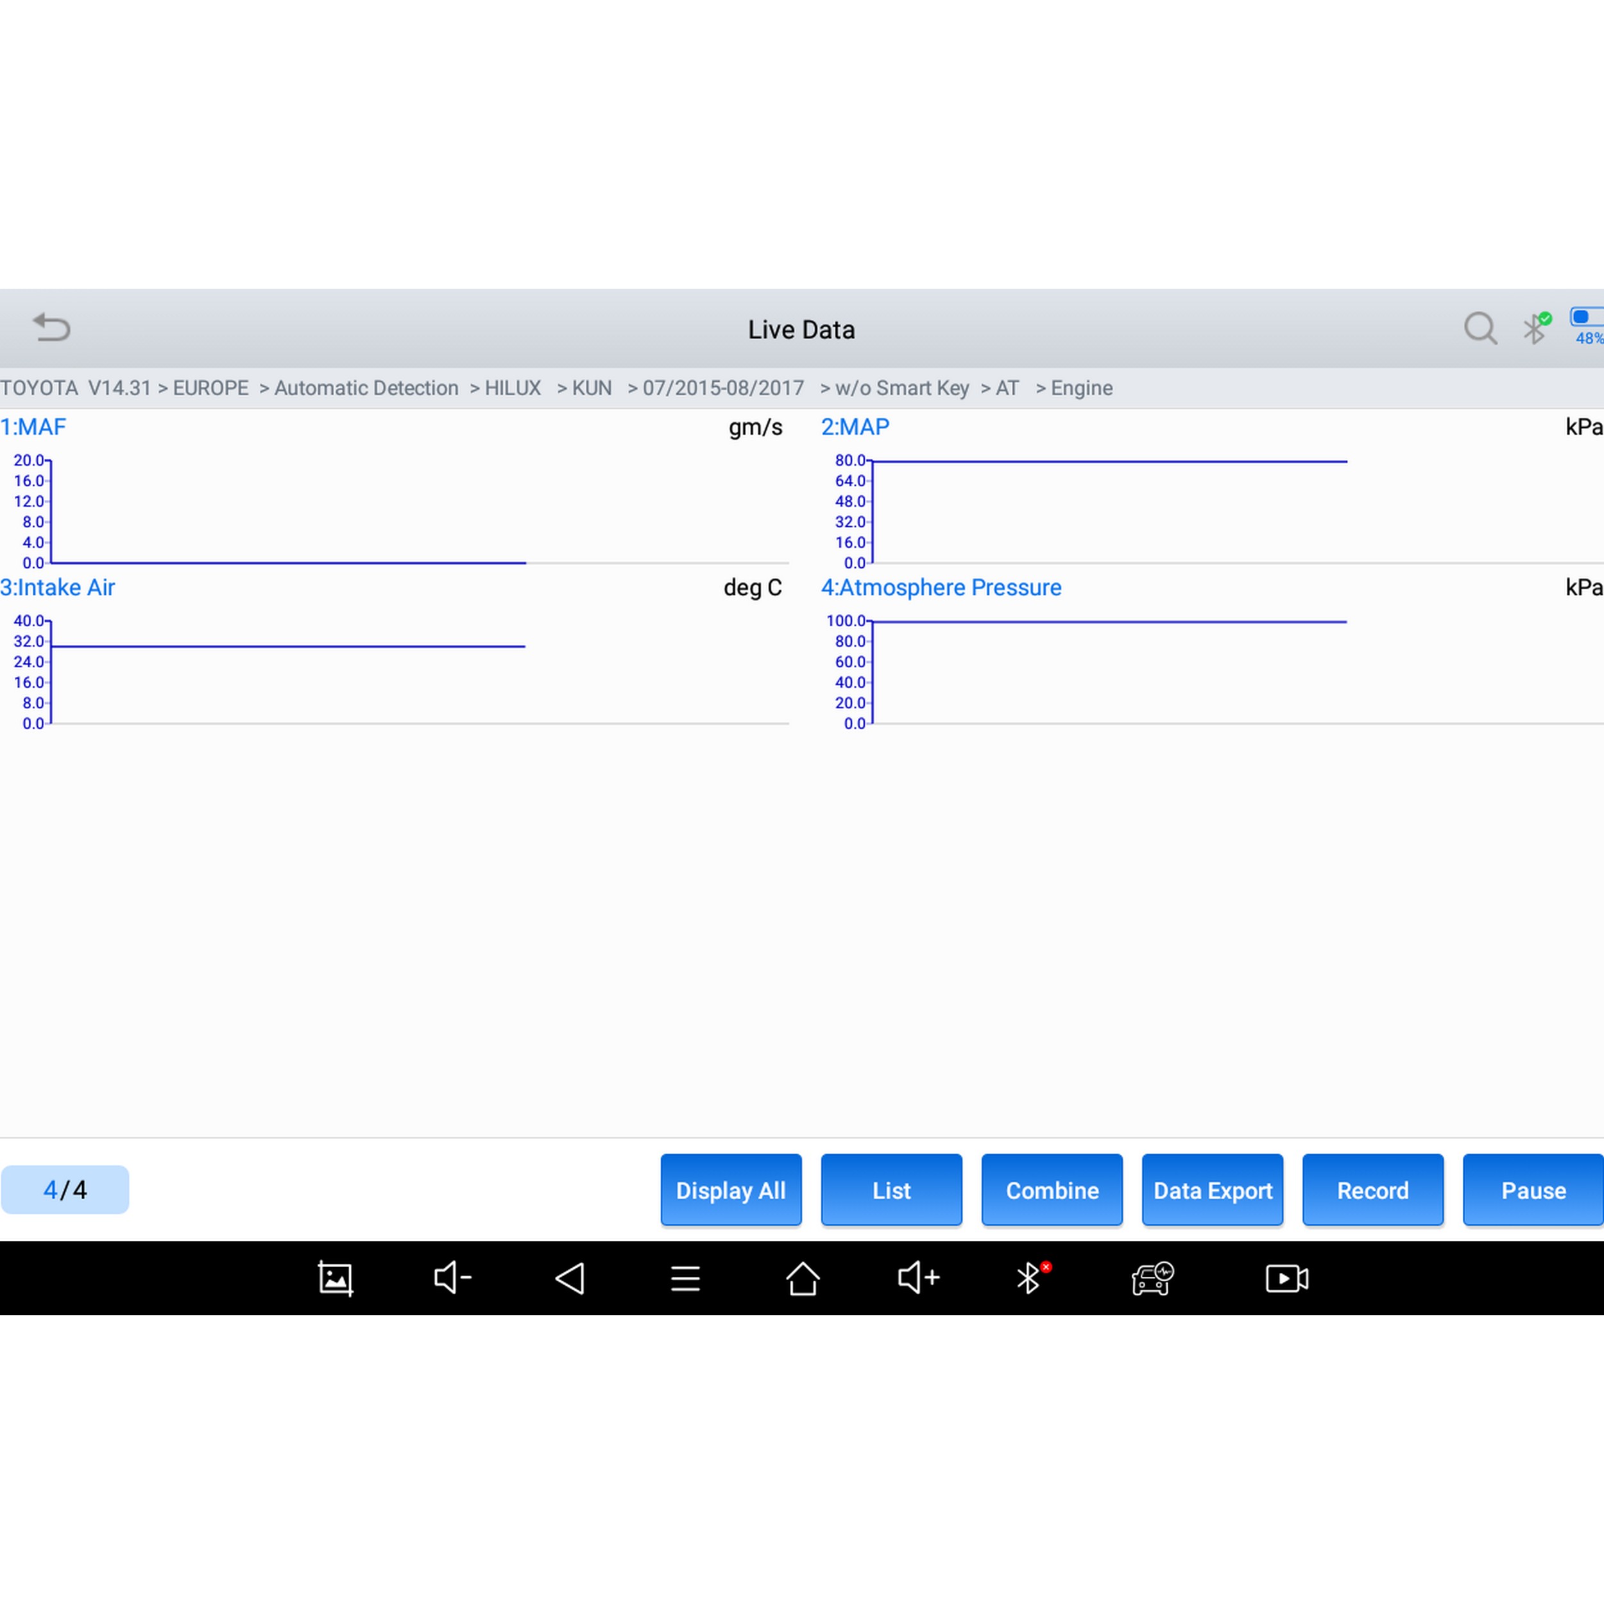Start screen recording with the video camera icon
1604x1604 pixels.
pos(1286,1279)
